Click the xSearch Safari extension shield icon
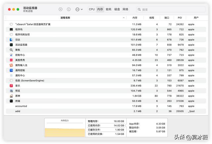 [x=11, y=24]
